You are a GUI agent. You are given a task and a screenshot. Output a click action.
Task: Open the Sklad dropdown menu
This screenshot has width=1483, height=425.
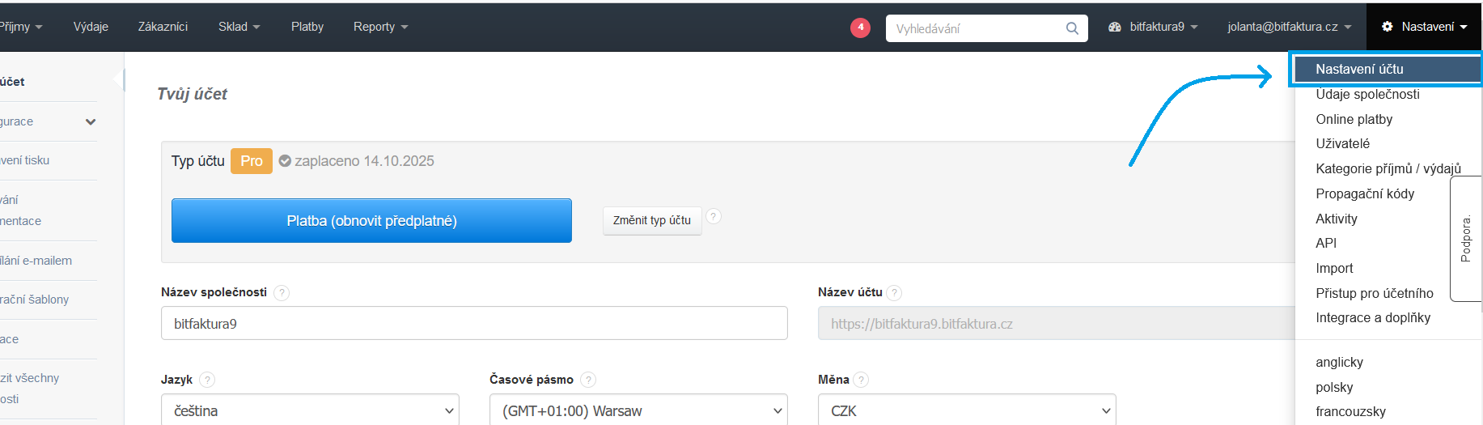[x=239, y=27]
